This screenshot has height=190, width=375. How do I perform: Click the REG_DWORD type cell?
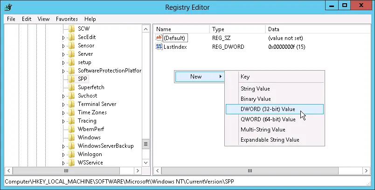(x=228, y=46)
